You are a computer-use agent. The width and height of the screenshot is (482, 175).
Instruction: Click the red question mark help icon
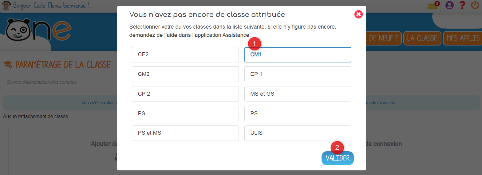click(462, 6)
